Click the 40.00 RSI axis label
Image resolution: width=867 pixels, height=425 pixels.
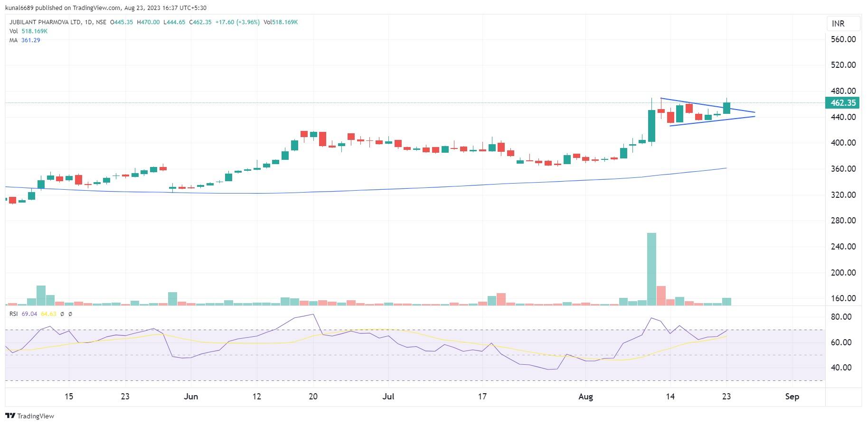843,368
